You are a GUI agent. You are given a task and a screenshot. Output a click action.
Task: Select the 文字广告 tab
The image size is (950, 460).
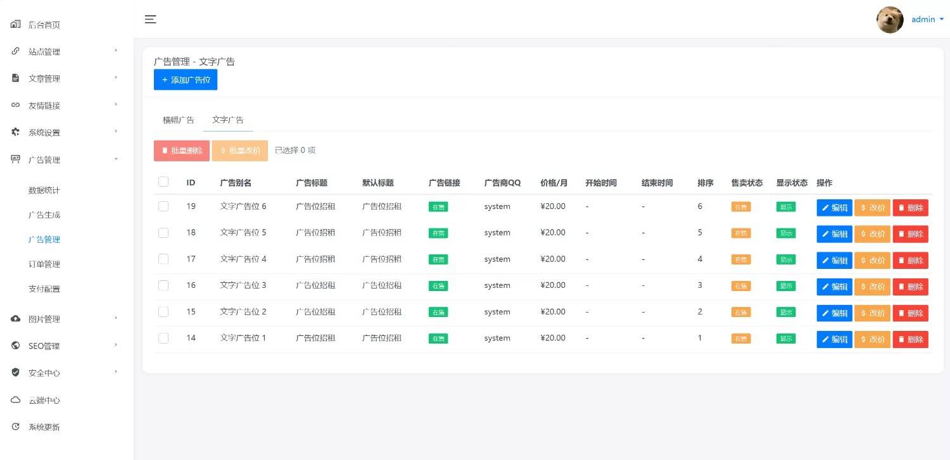click(228, 120)
